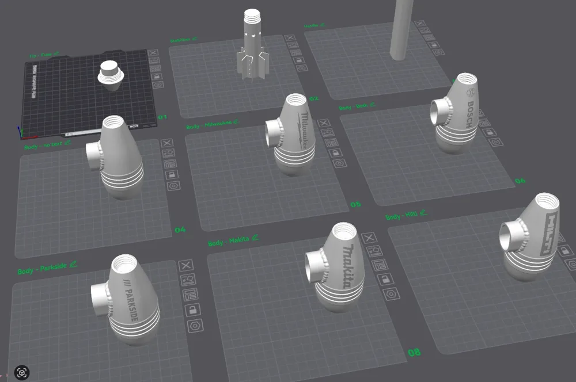
Task: Toggle lock on Body - Parkside plate
Action: click(x=193, y=310)
